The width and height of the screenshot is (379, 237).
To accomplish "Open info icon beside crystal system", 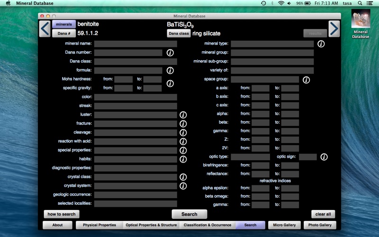I will (x=183, y=186).
